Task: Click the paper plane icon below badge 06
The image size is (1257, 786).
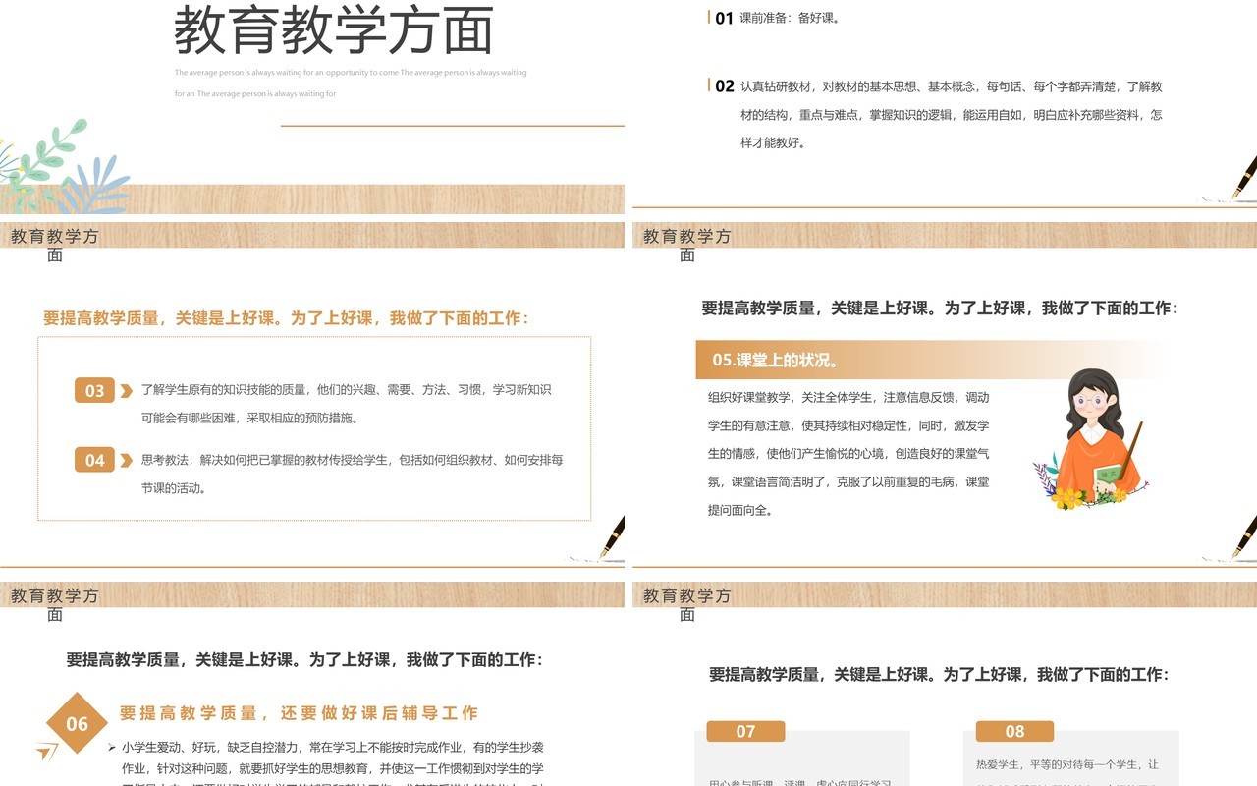Action: coord(46,752)
